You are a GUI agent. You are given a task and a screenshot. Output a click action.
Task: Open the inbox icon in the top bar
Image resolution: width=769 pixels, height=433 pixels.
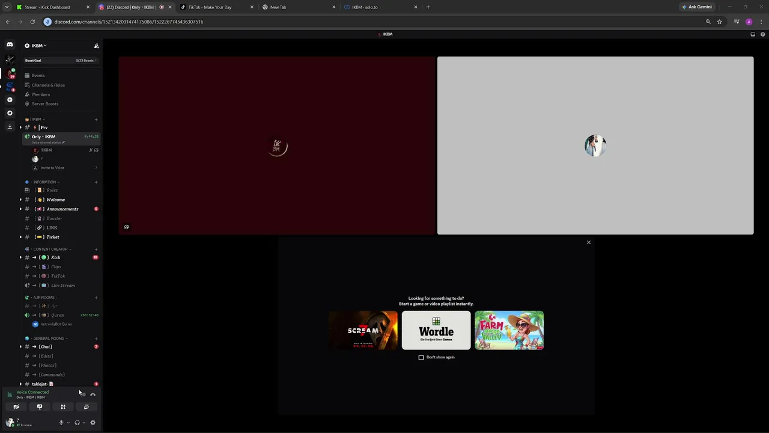coord(753,34)
